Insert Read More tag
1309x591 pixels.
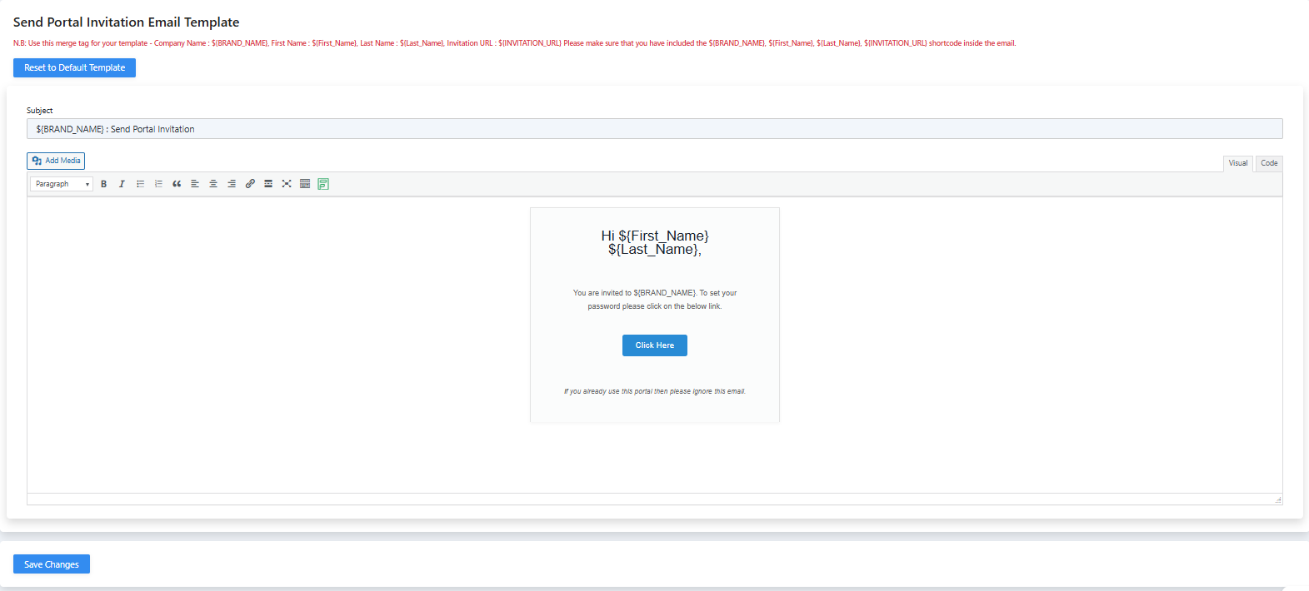(x=268, y=184)
